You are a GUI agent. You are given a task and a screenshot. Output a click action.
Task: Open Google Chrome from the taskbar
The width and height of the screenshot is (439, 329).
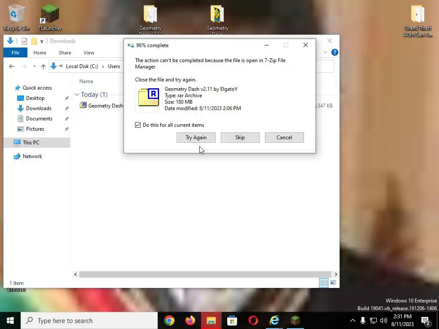(169, 320)
